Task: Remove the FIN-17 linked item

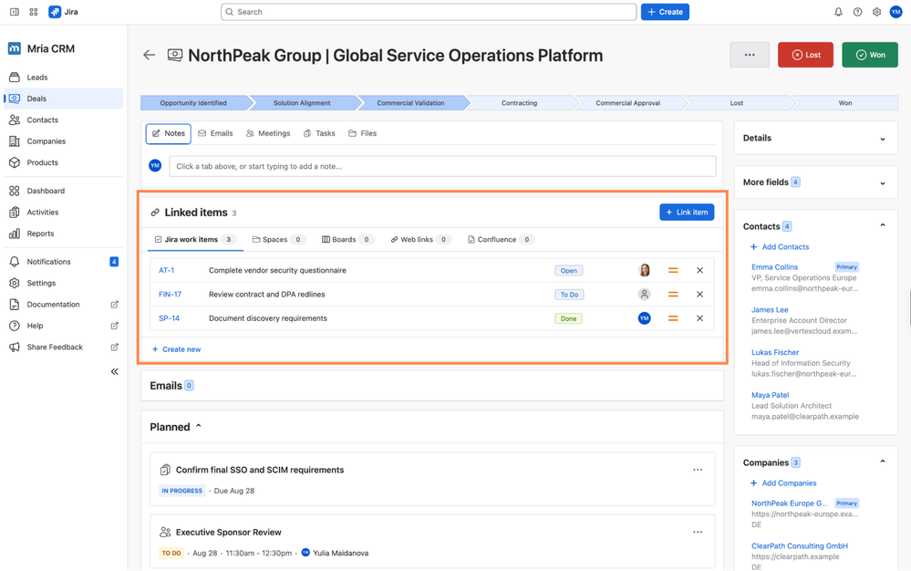Action: [699, 295]
